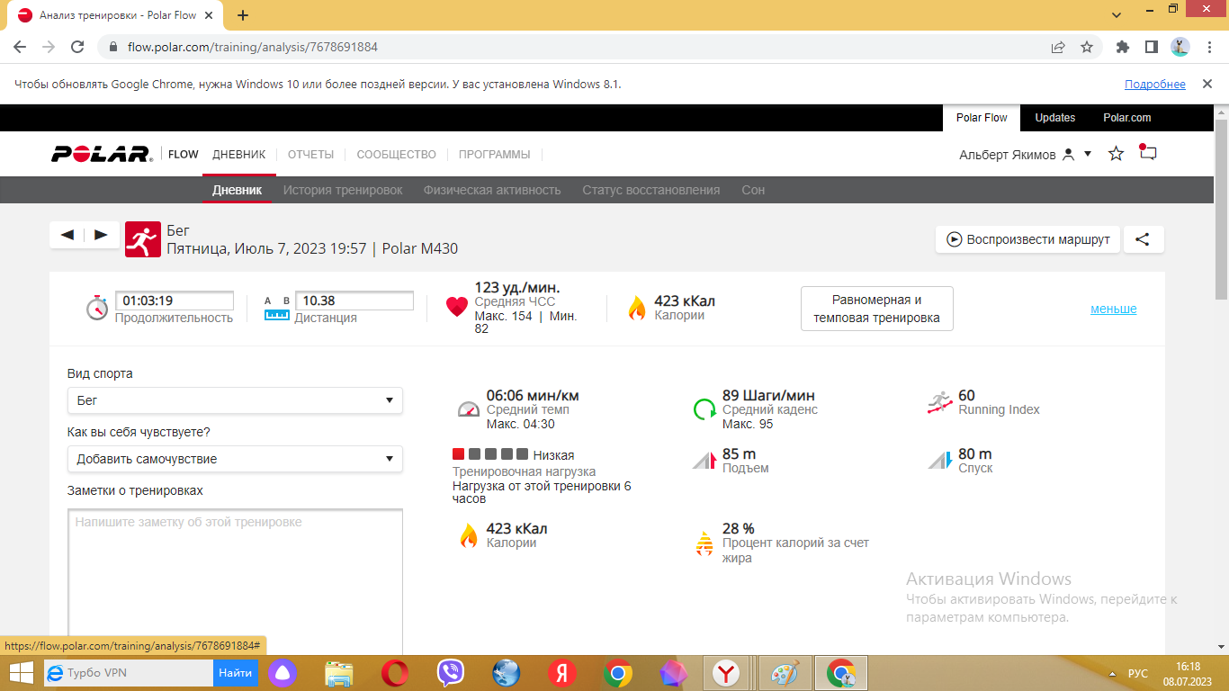
Task: Click the Running Index runner icon
Action: point(940,403)
